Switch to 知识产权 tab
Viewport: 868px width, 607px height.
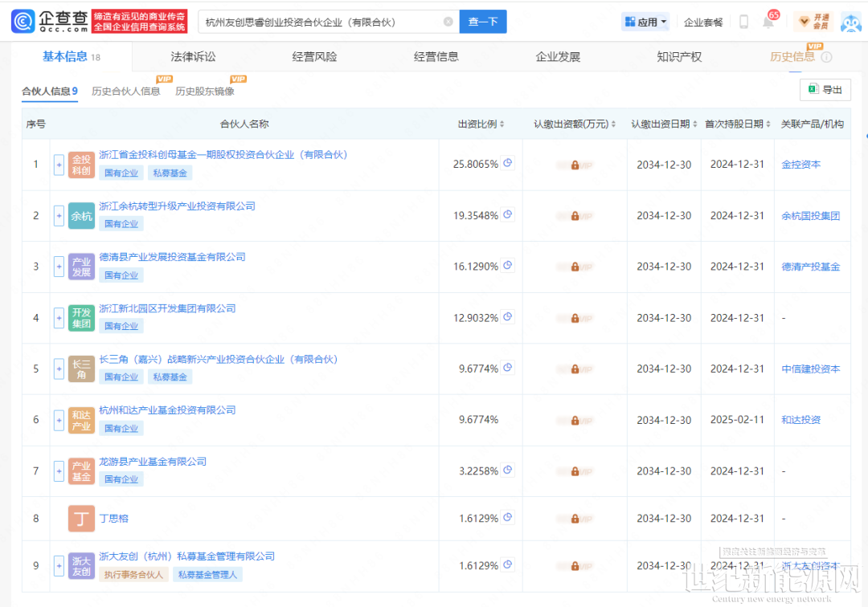click(679, 56)
